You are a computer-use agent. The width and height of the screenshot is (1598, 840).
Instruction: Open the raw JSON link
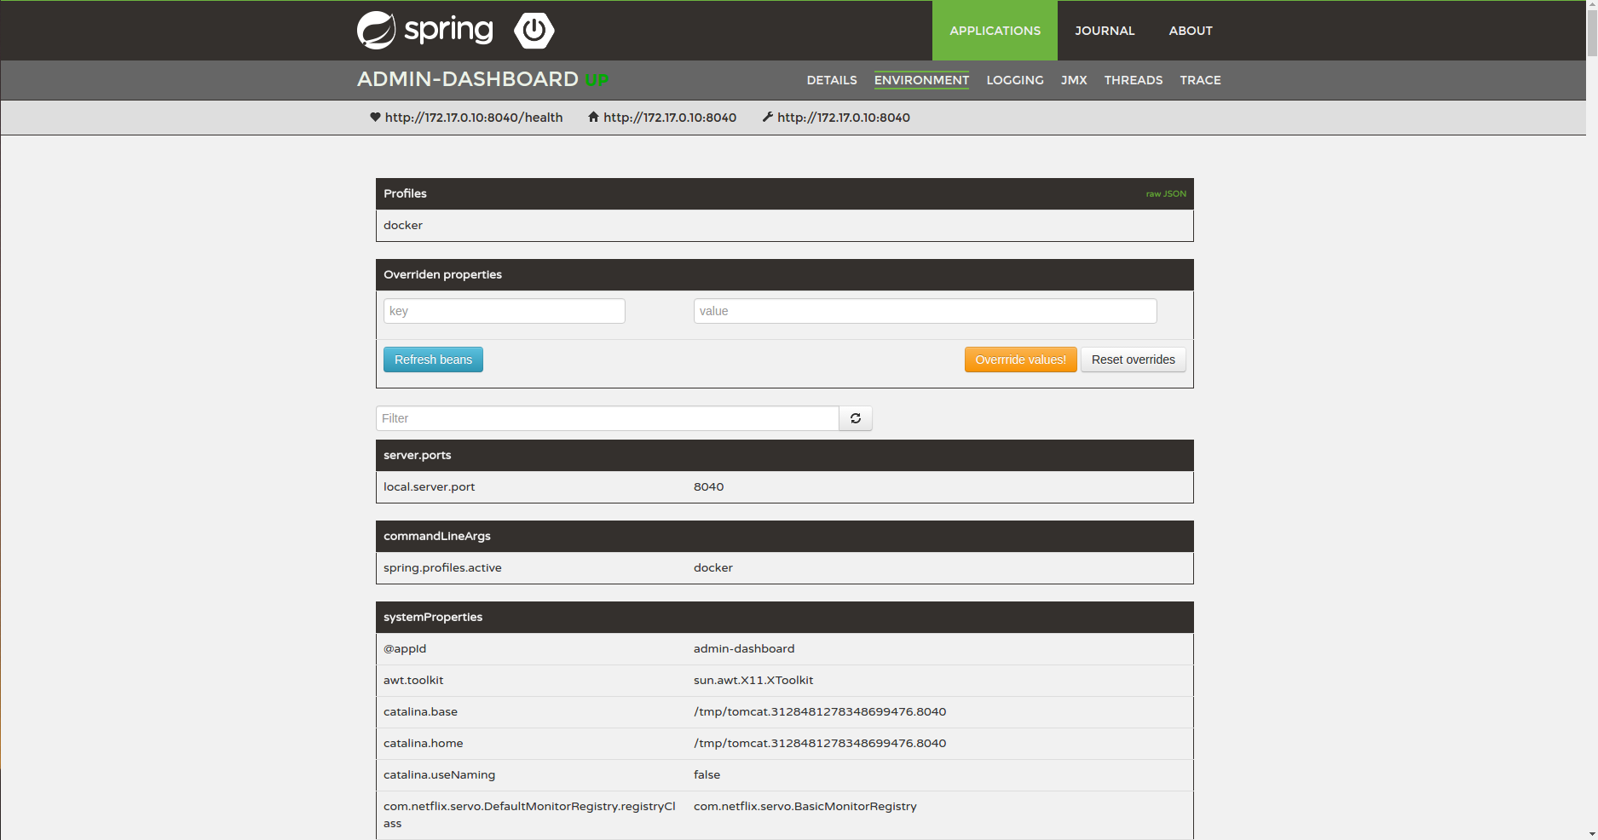[1165, 194]
